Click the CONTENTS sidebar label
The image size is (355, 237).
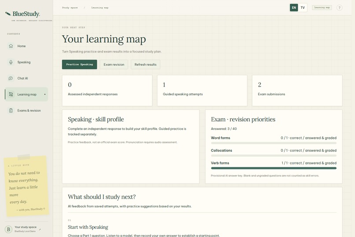pyautogui.click(x=13, y=34)
